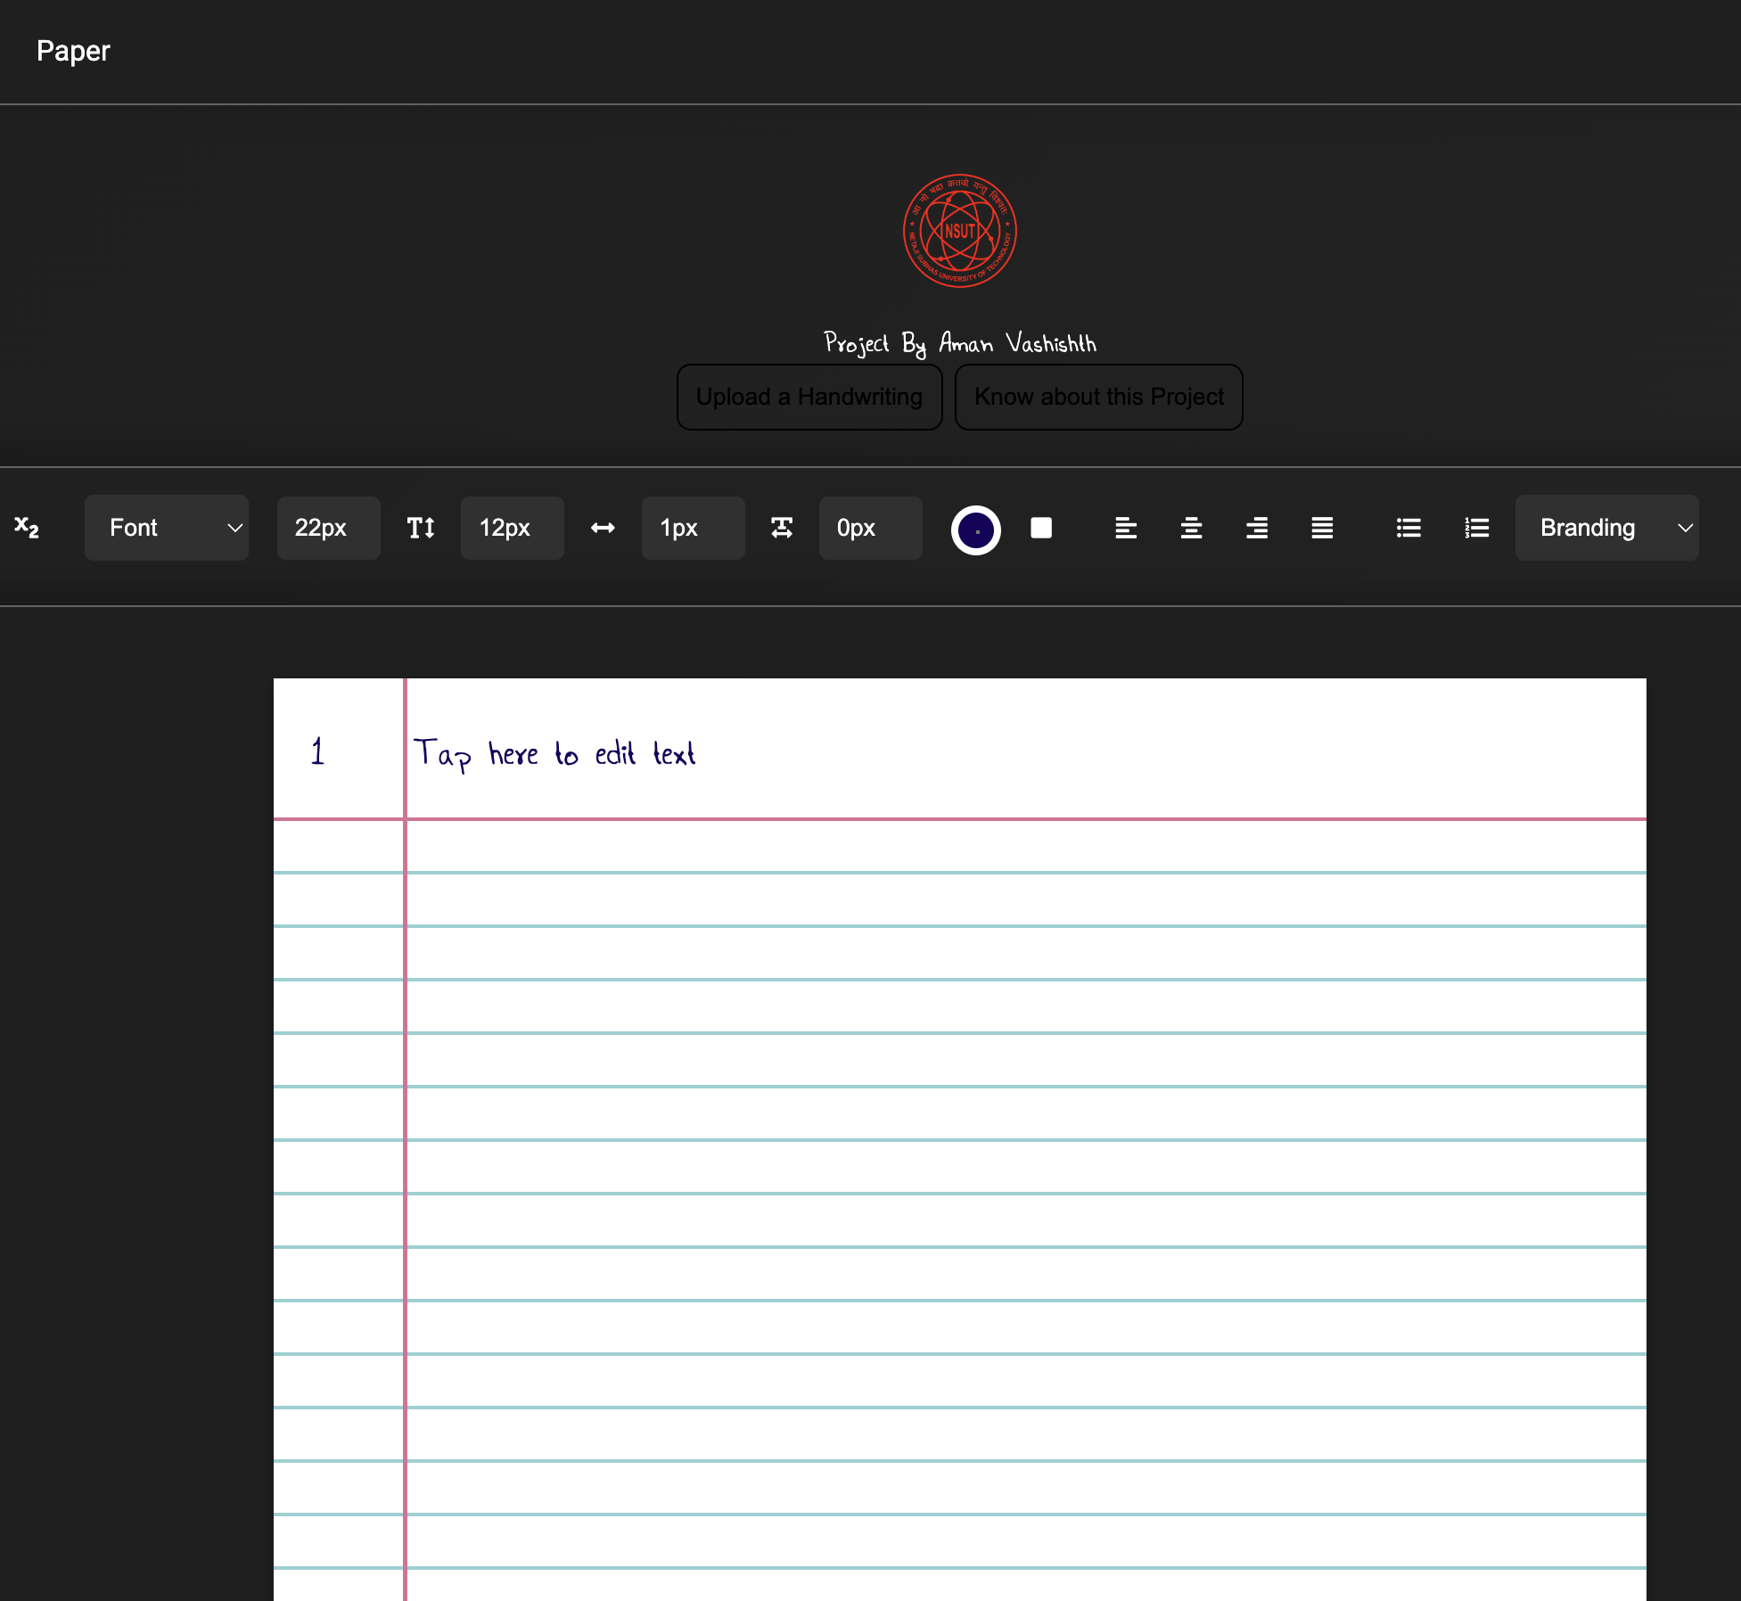
Task: Toggle the white highlight color square
Action: (1040, 528)
